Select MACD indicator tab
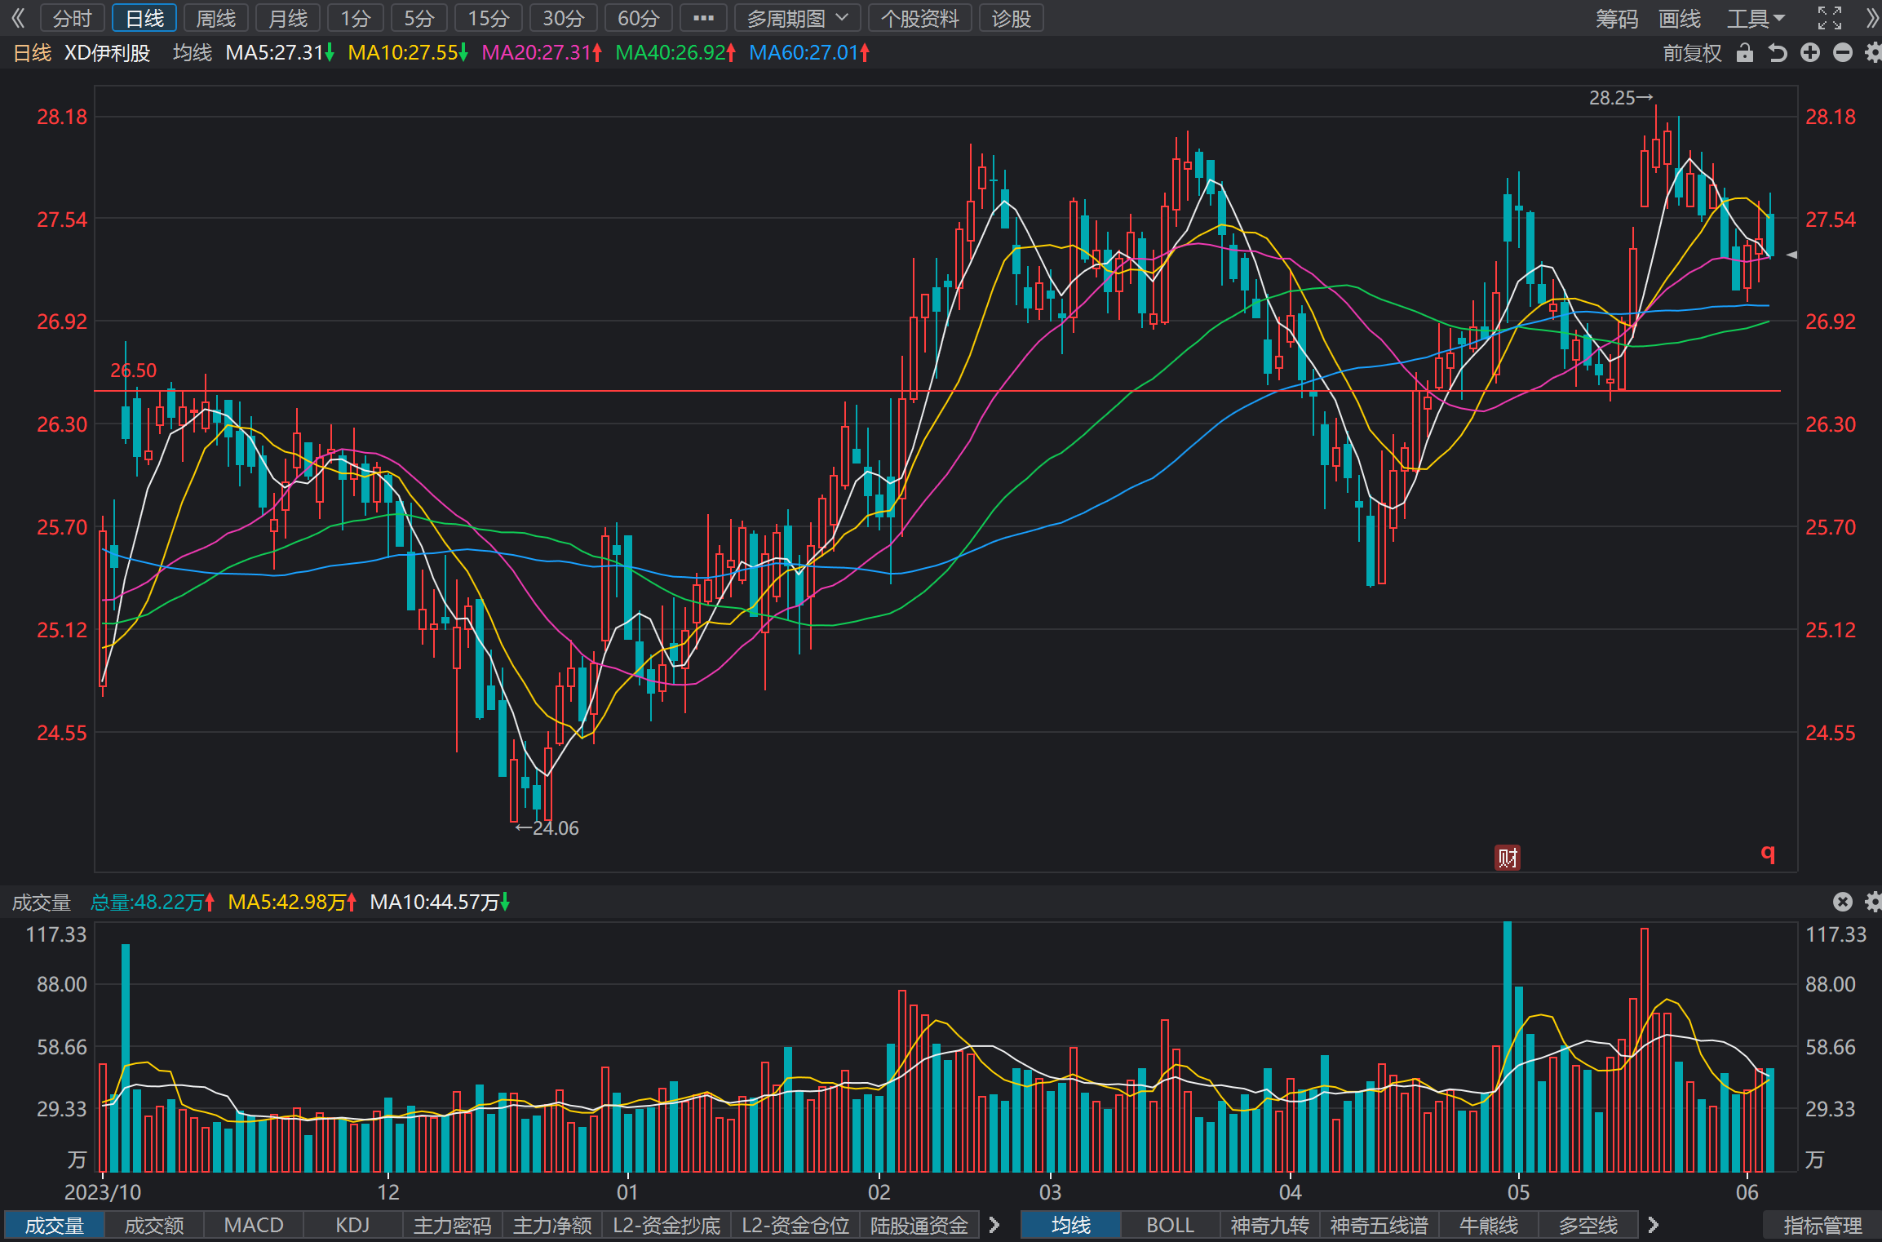 (x=254, y=1226)
